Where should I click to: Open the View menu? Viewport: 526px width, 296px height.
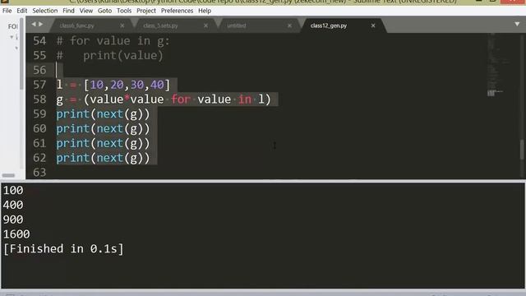tap(86, 11)
